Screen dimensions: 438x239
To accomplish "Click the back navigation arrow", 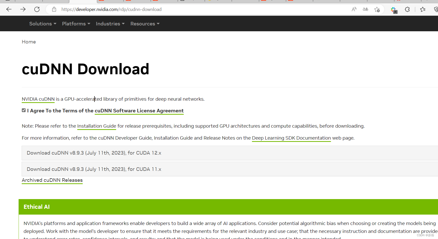I will point(9,9).
